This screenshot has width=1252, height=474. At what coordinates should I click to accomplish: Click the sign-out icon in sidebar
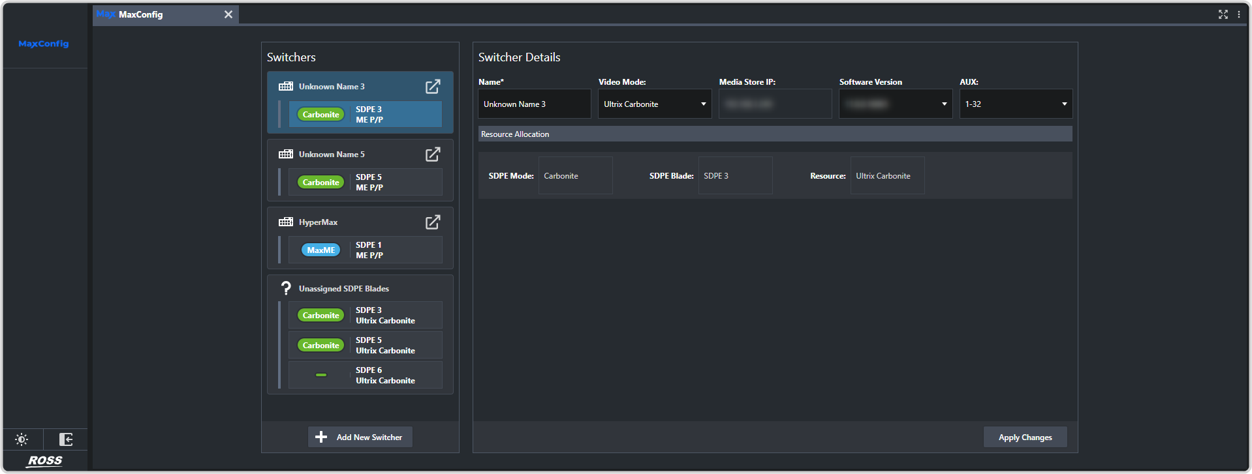click(x=66, y=439)
